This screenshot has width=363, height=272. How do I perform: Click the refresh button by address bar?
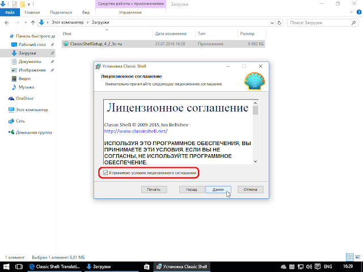pos(279,23)
